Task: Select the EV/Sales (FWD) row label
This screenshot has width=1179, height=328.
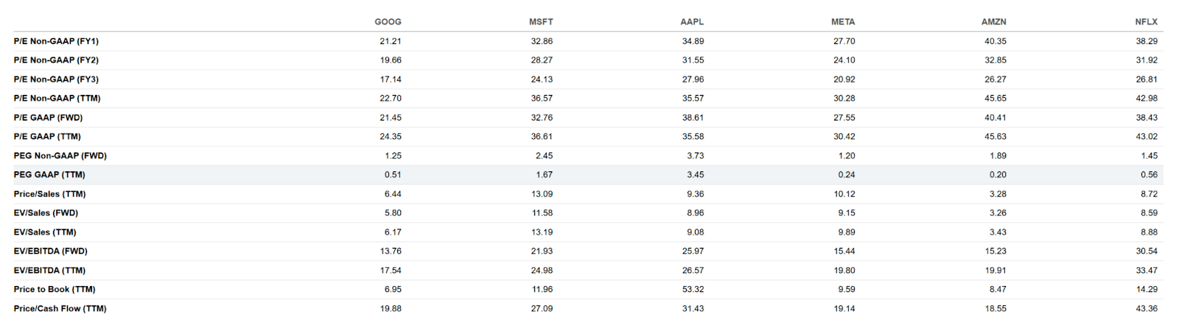Action: 46,213
